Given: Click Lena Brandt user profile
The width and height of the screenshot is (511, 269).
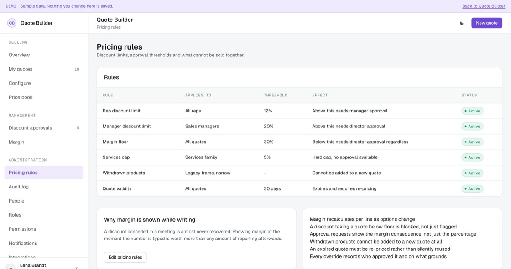Looking at the screenshot, I should [x=33, y=265].
